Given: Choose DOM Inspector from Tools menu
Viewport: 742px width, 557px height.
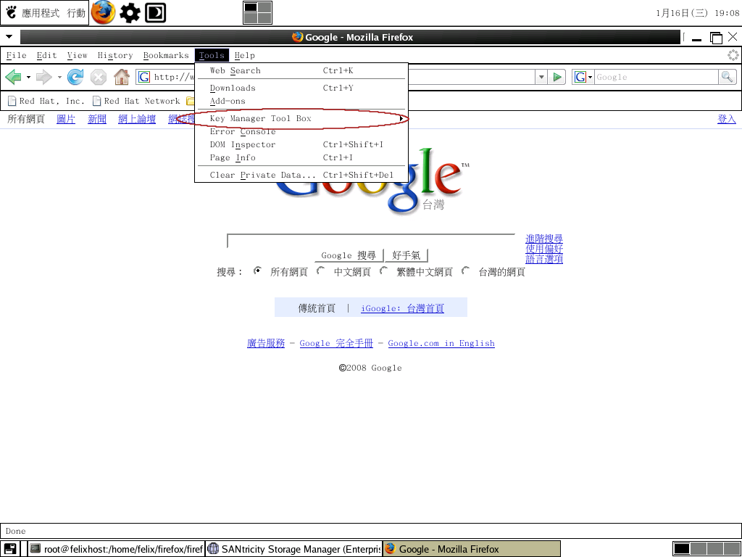Looking at the screenshot, I should (301, 144).
